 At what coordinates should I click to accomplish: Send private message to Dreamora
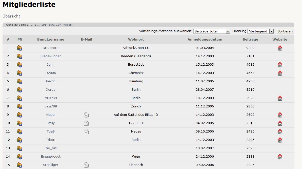click(x=19, y=48)
